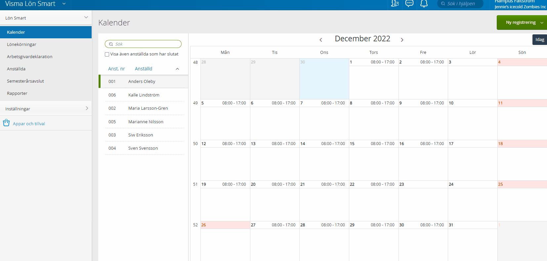Click magnifier icon in employee search box
Image resolution: width=547 pixels, height=261 pixels.
coord(111,44)
